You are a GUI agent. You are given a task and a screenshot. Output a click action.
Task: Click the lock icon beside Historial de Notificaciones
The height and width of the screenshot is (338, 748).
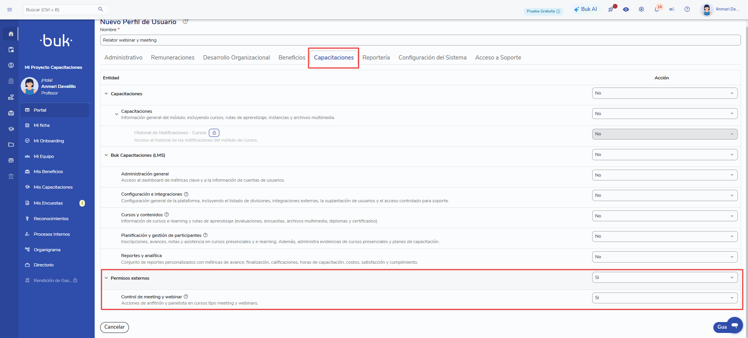(214, 133)
